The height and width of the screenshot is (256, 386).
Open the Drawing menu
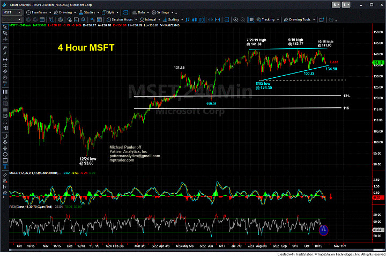(x=63, y=12)
